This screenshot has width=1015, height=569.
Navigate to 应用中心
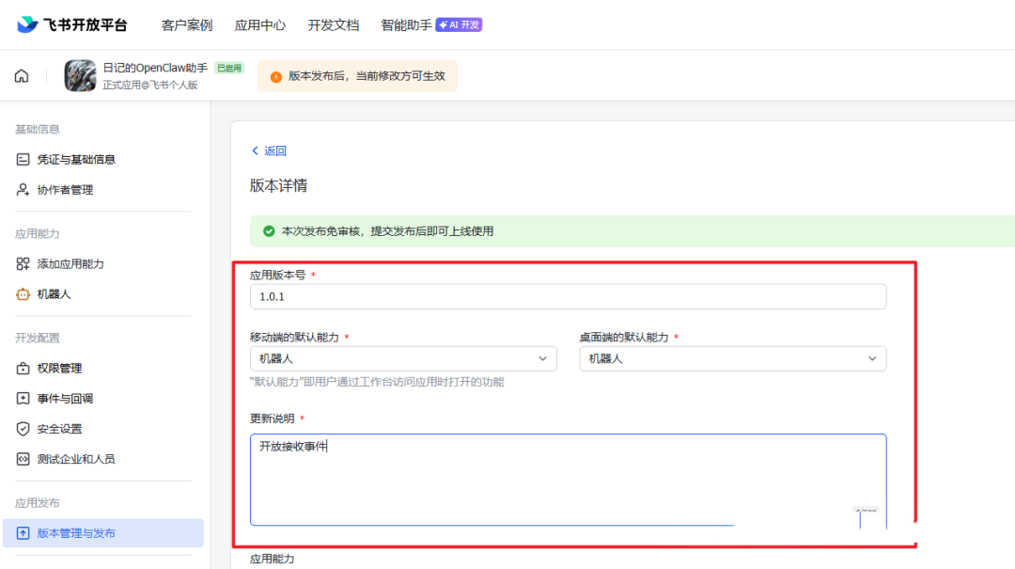[x=260, y=24]
